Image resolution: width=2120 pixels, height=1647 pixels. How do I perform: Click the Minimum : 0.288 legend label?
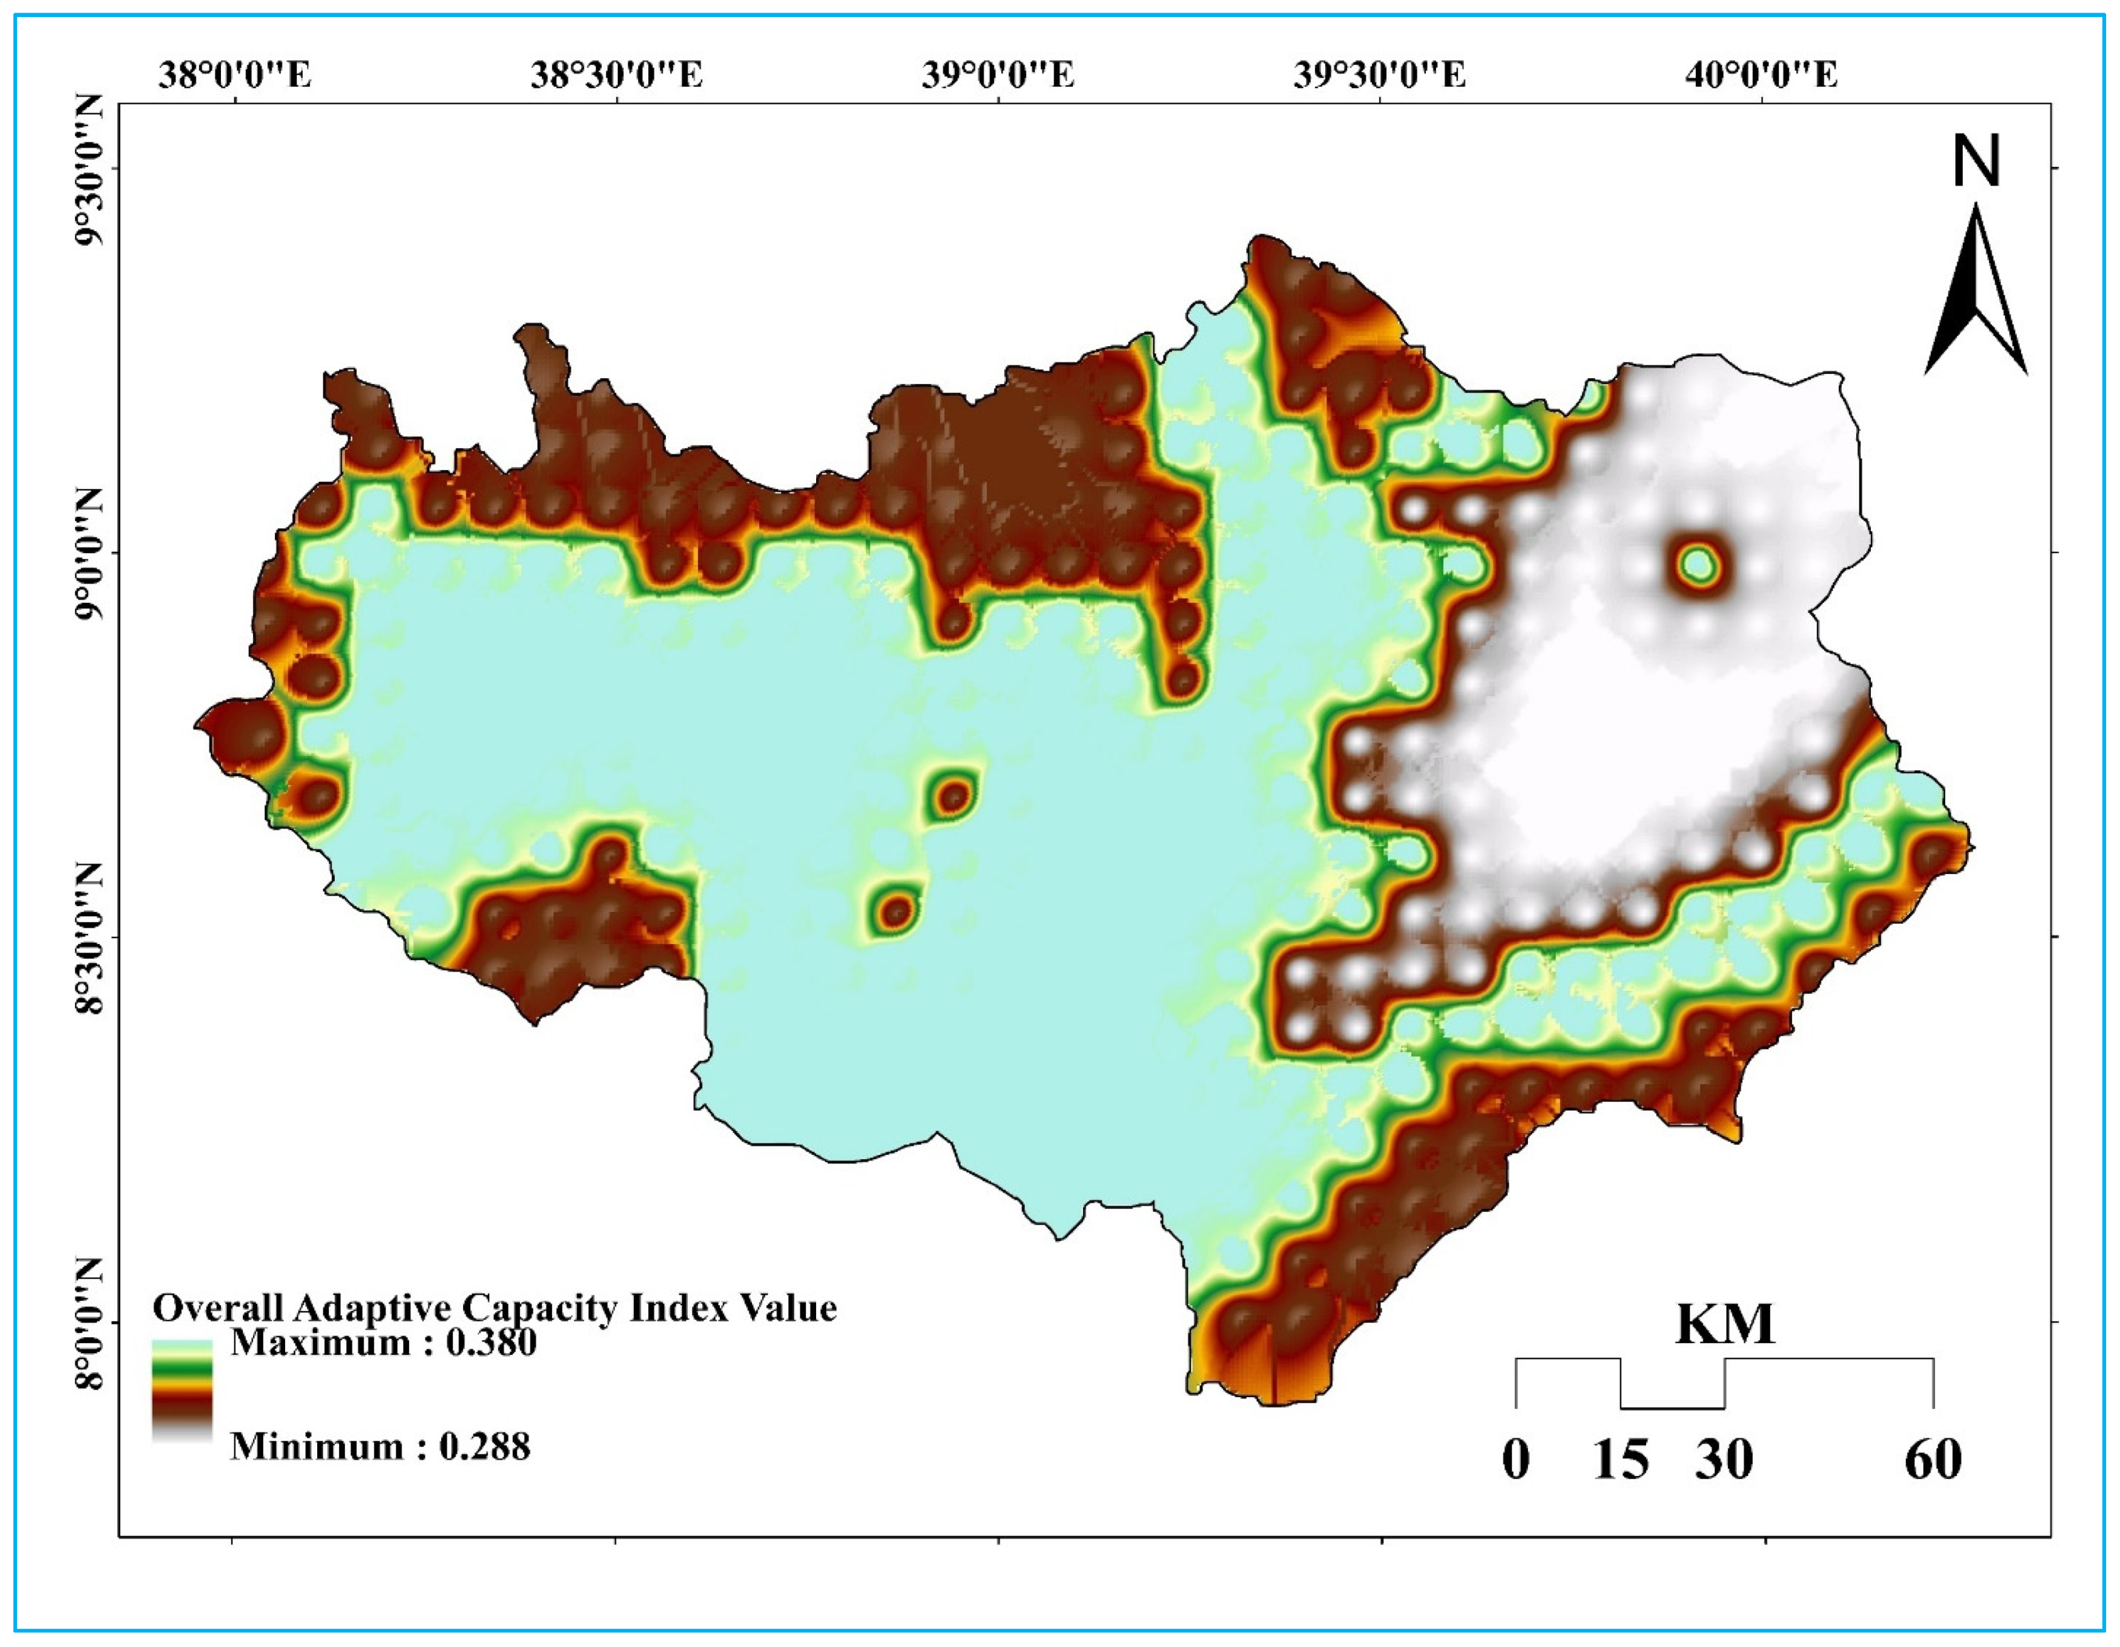coord(379,1447)
